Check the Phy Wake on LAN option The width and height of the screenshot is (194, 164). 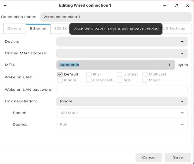[x=89, y=74]
